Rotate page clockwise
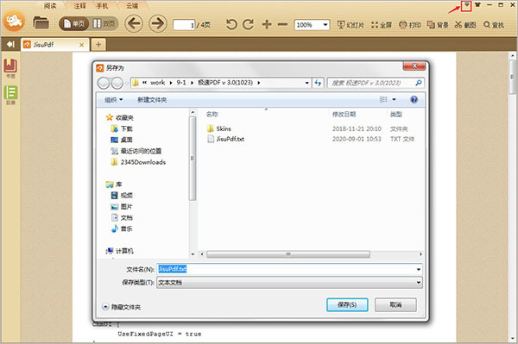 point(248,24)
